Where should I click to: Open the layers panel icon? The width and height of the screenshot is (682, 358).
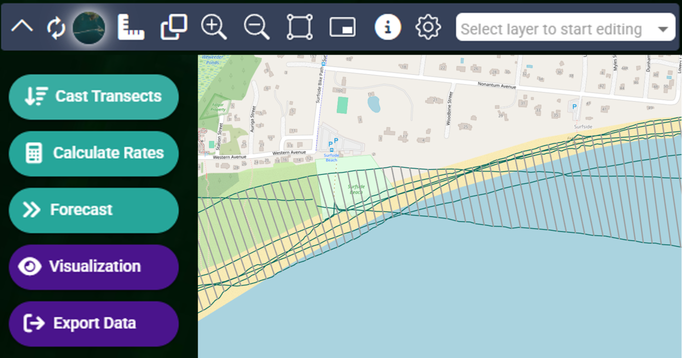click(173, 27)
